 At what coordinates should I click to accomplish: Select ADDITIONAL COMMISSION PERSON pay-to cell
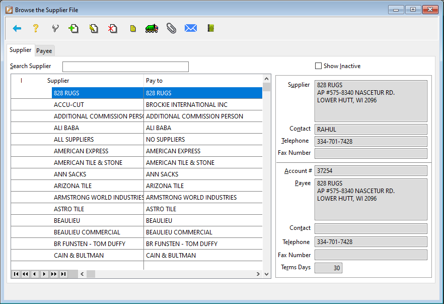pos(203,116)
